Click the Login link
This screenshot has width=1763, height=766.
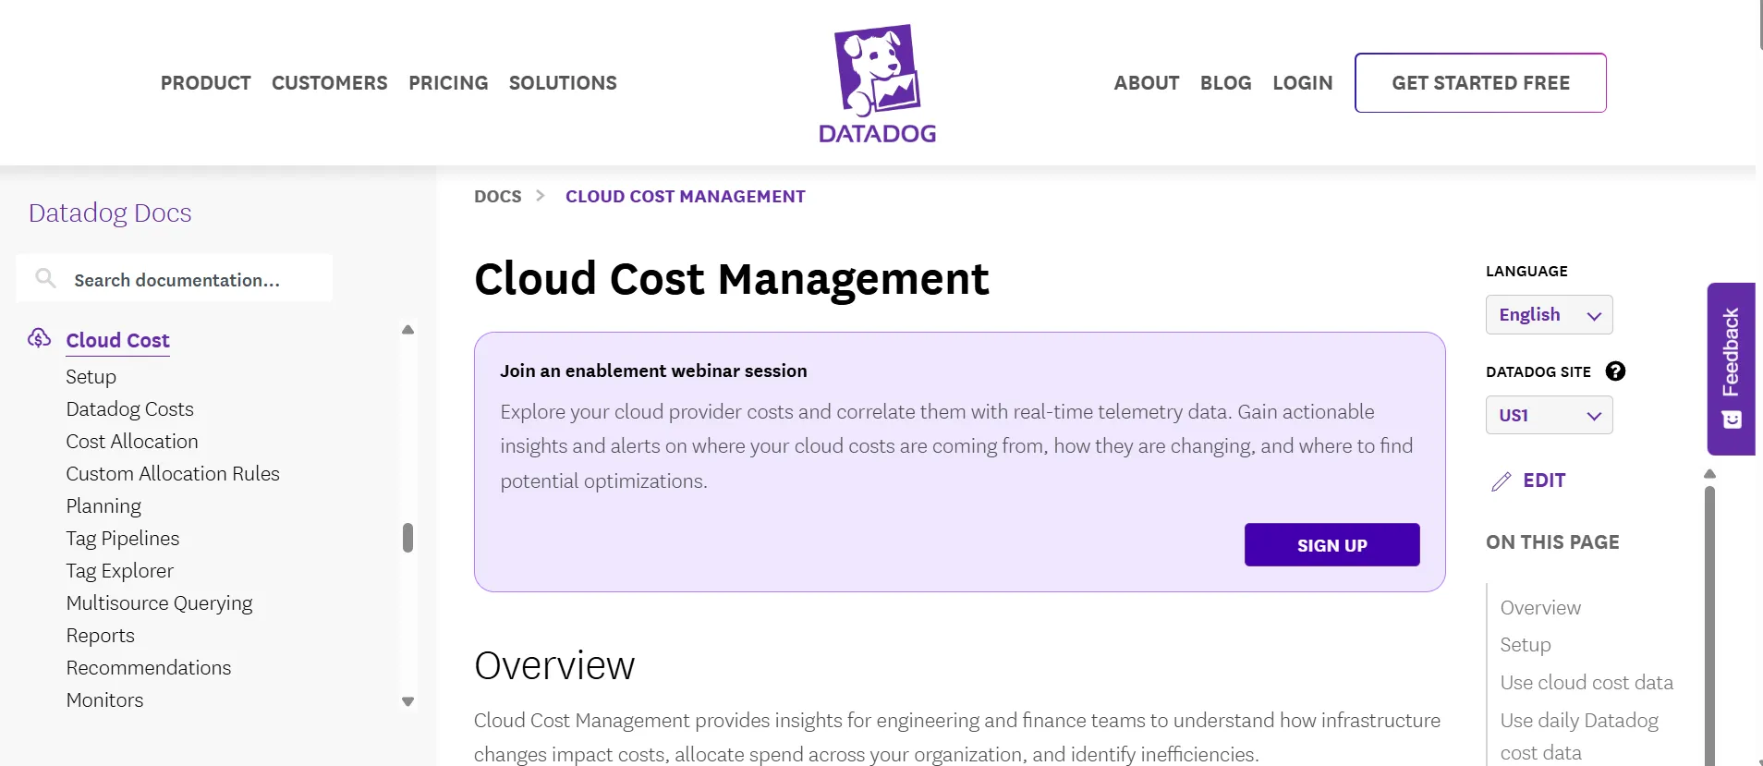pos(1303,83)
